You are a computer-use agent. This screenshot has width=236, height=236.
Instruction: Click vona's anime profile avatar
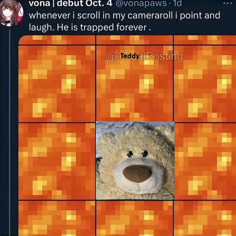coord(11,13)
